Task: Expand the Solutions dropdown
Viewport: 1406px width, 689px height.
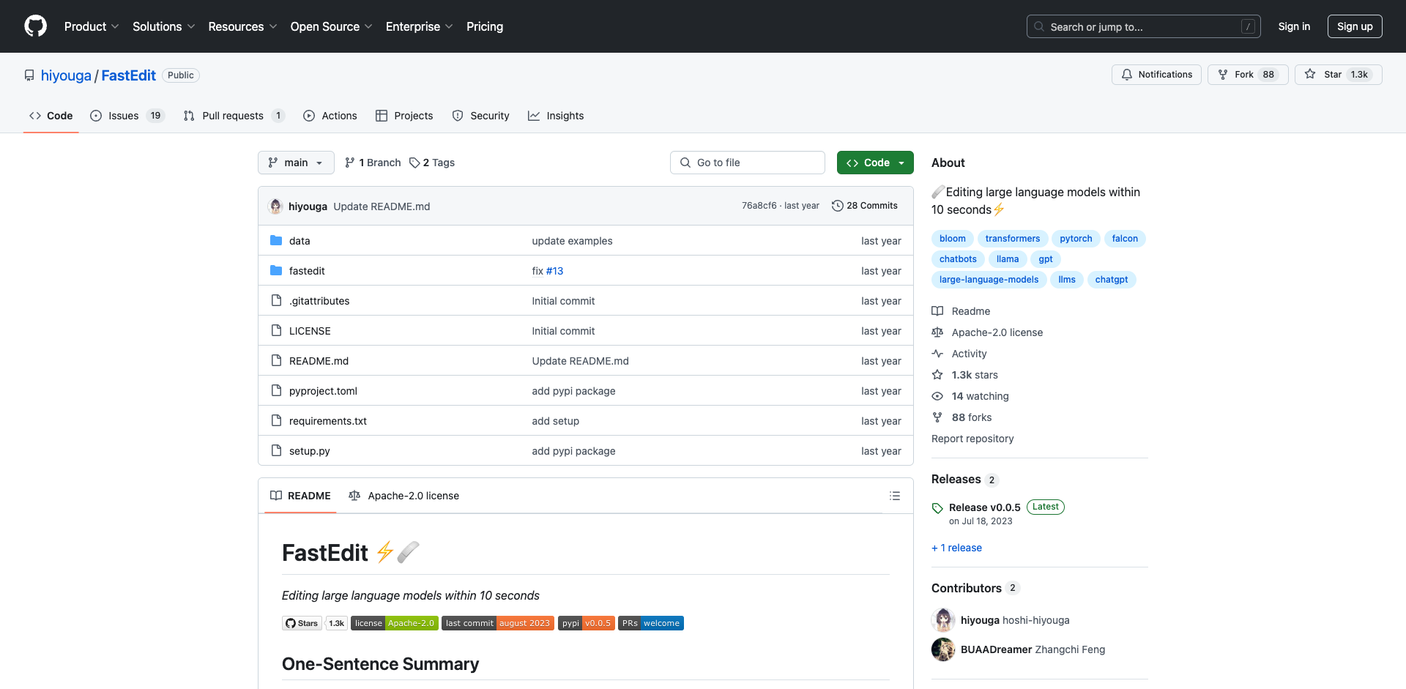Action: coord(164,26)
